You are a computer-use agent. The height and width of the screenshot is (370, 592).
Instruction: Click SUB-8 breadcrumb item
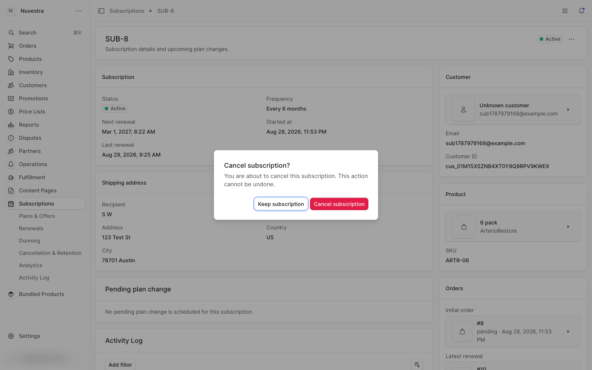click(165, 11)
